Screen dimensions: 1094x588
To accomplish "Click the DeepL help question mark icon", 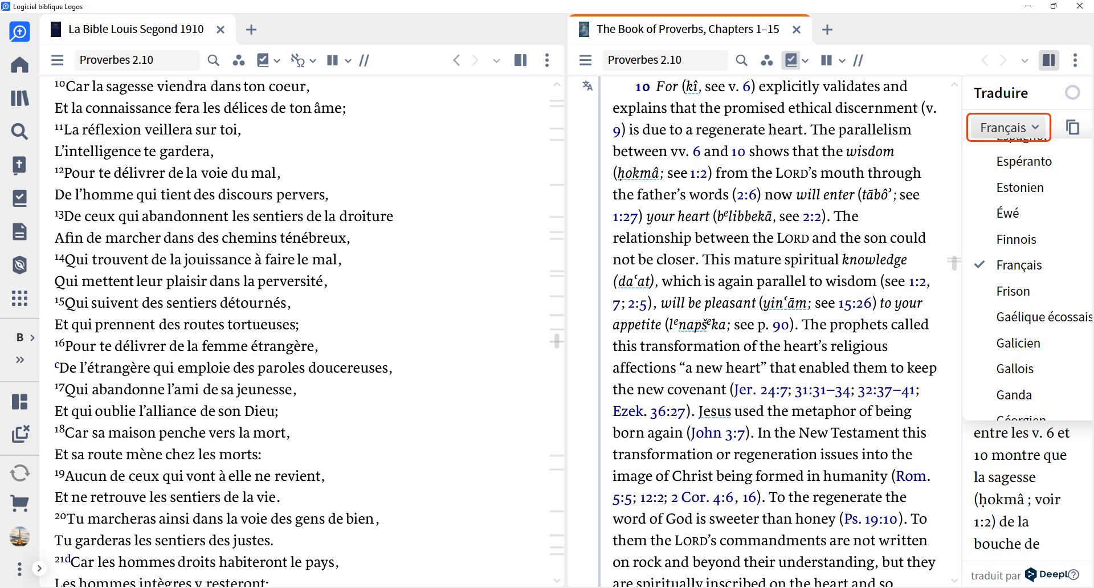I will 1073,574.
